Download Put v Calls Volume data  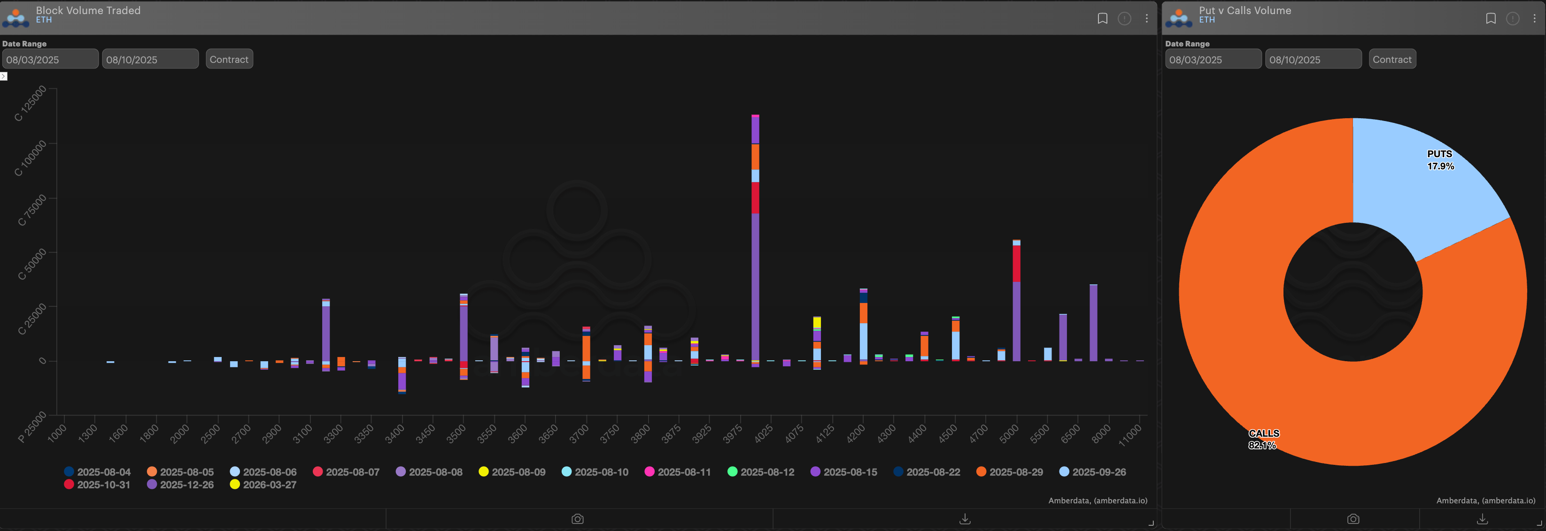coord(1482,519)
